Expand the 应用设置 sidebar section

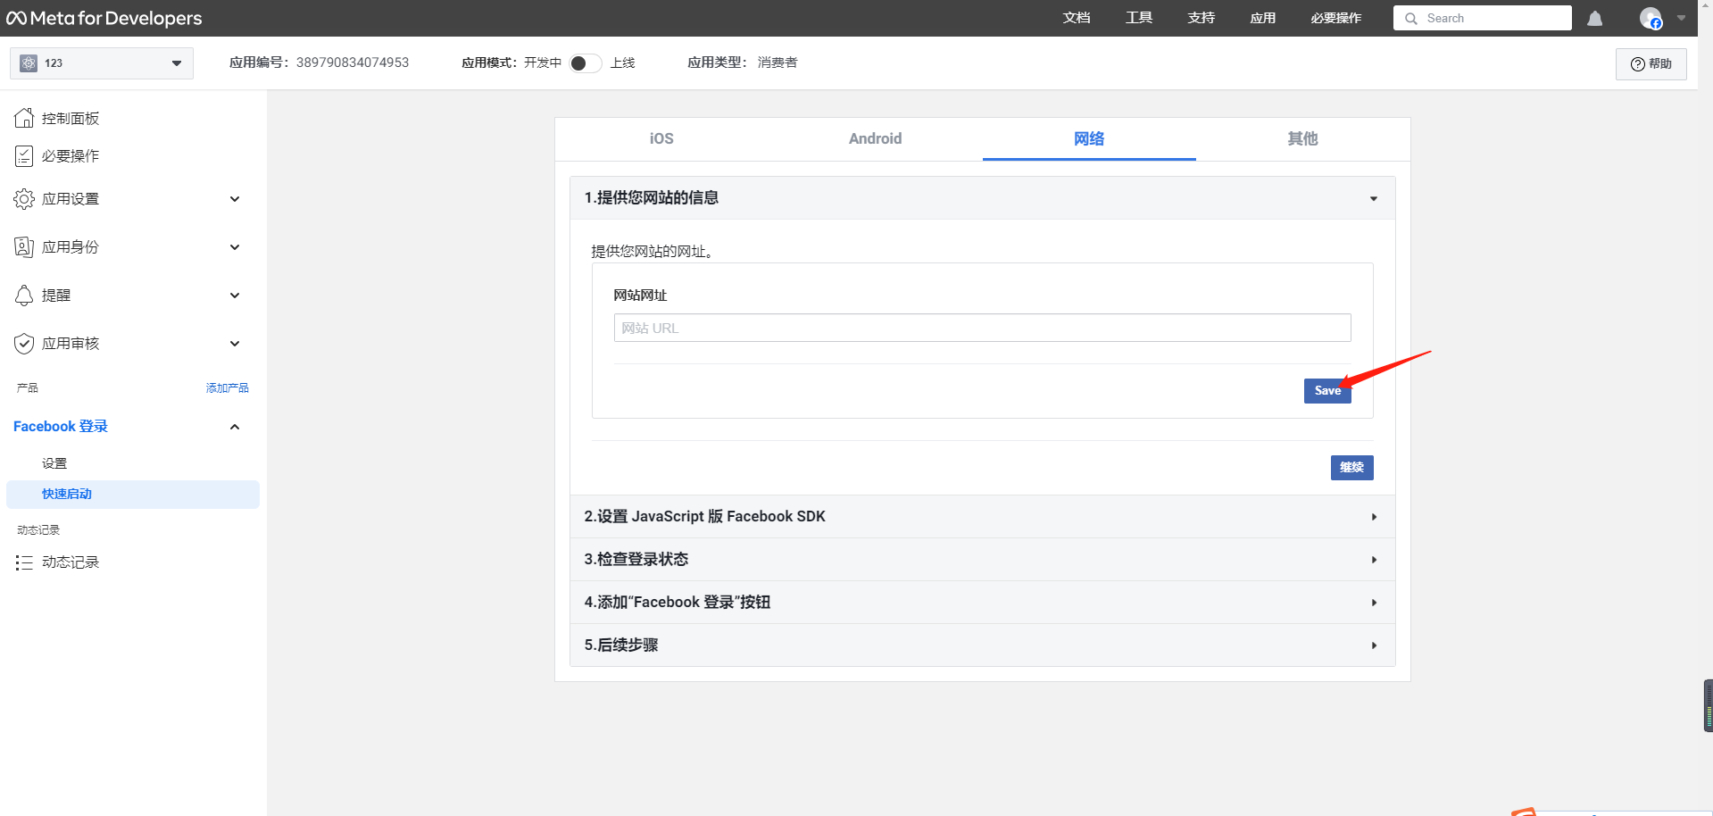tap(235, 199)
